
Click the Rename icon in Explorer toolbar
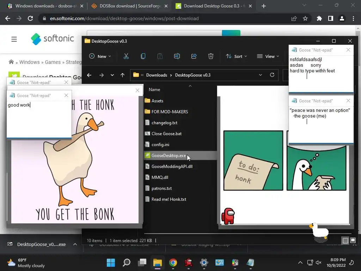[x=177, y=56]
